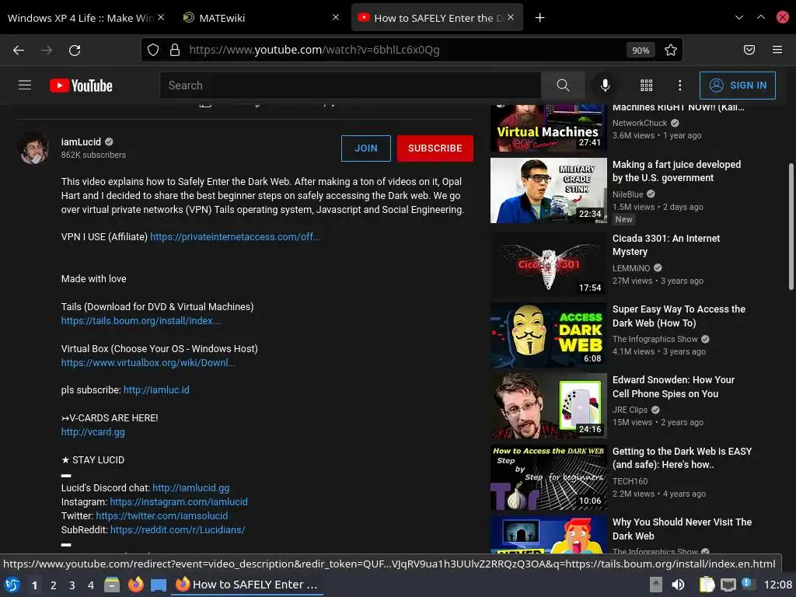Click the YouTube search magnifier button

pyautogui.click(x=563, y=86)
